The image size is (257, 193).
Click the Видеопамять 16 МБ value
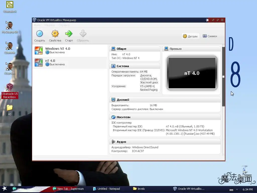[153, 105]
